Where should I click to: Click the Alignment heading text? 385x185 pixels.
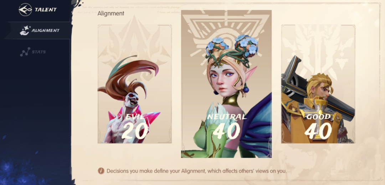click(x=111, y=14)
